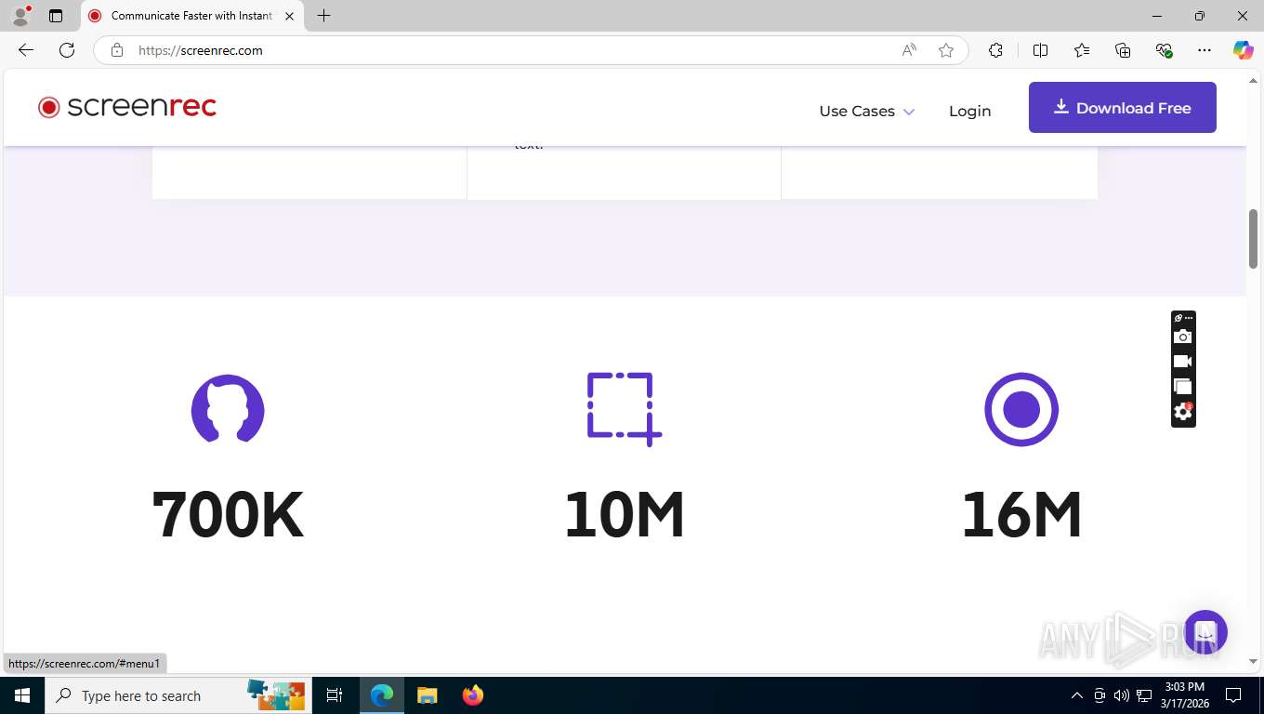This screenshot has width=1264, height=714.
Task: Open the Copilot icon in Edge
Action: coord(1243,50)
